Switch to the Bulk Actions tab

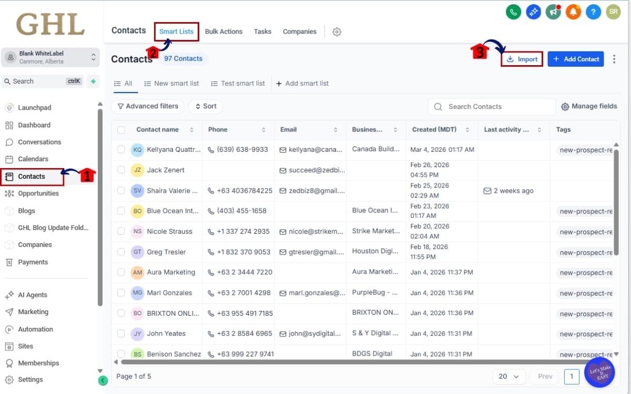pos(223,32)
